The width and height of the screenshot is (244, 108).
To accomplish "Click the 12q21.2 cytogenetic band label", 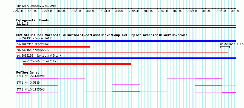I will coord(22,24).
